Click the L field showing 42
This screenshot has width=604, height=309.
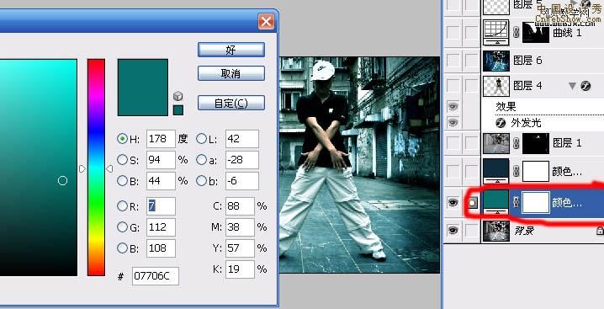pyautogui.click(x=242, y=138)
